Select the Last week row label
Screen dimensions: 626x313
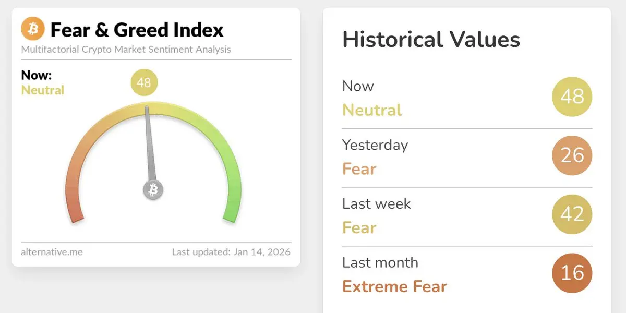(x=377, y=203)
